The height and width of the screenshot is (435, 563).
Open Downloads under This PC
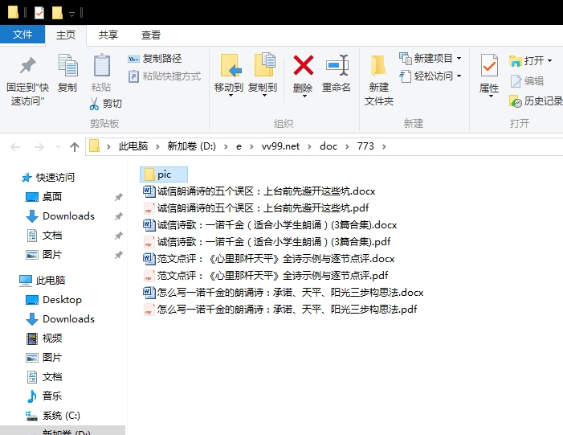[60, 319]
